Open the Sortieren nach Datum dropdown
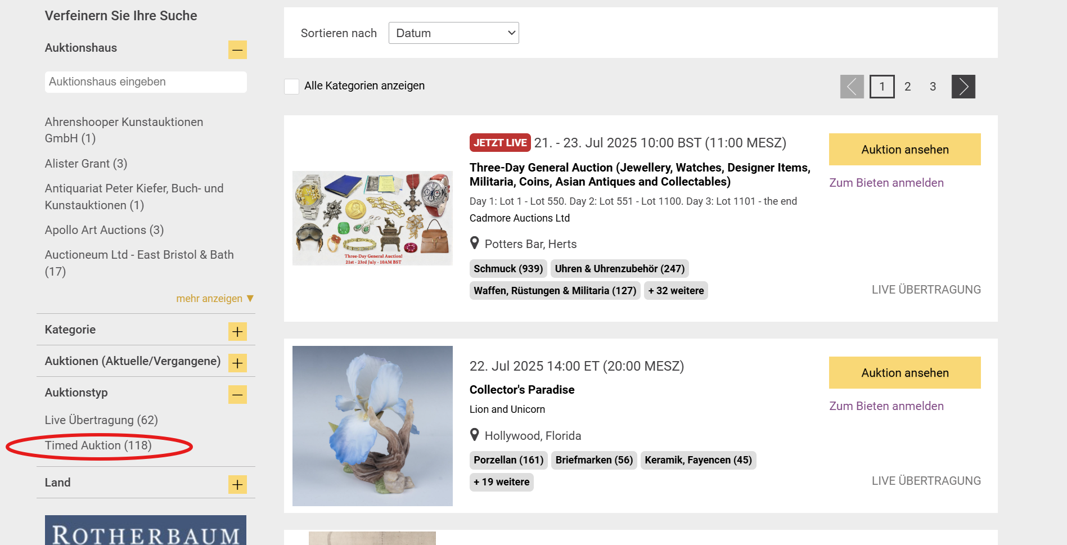The height and width of the screenshot is (545, 1067). [x=453, y=33]
